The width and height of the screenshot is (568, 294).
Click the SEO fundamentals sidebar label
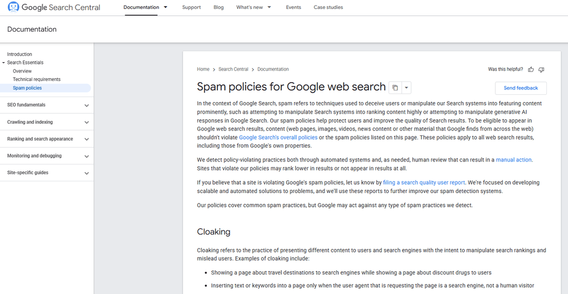(x=27, y=105)
